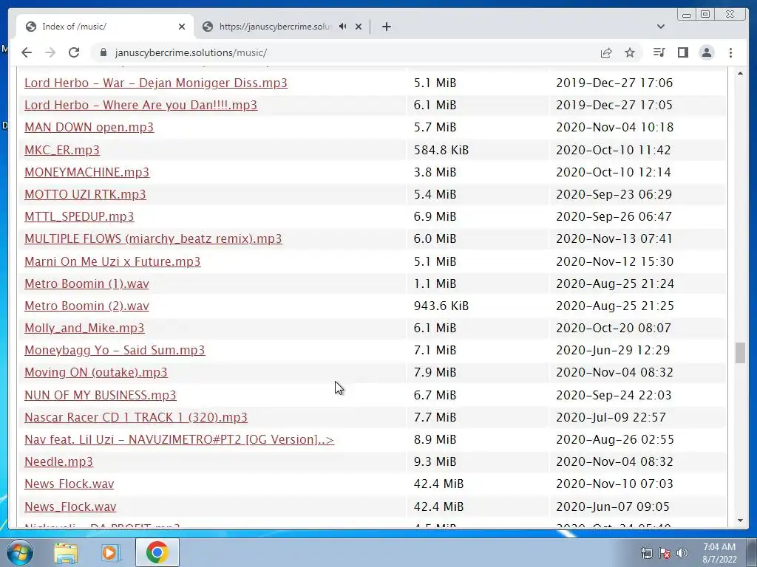Open network status tray icon
757x567 pixels.
(x=646, y=553)
